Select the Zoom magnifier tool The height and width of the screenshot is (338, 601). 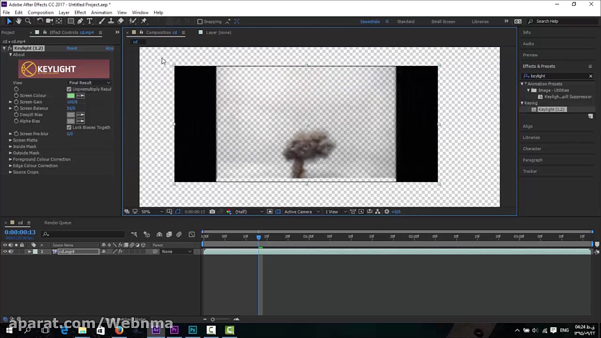click(x=28, y=21)
